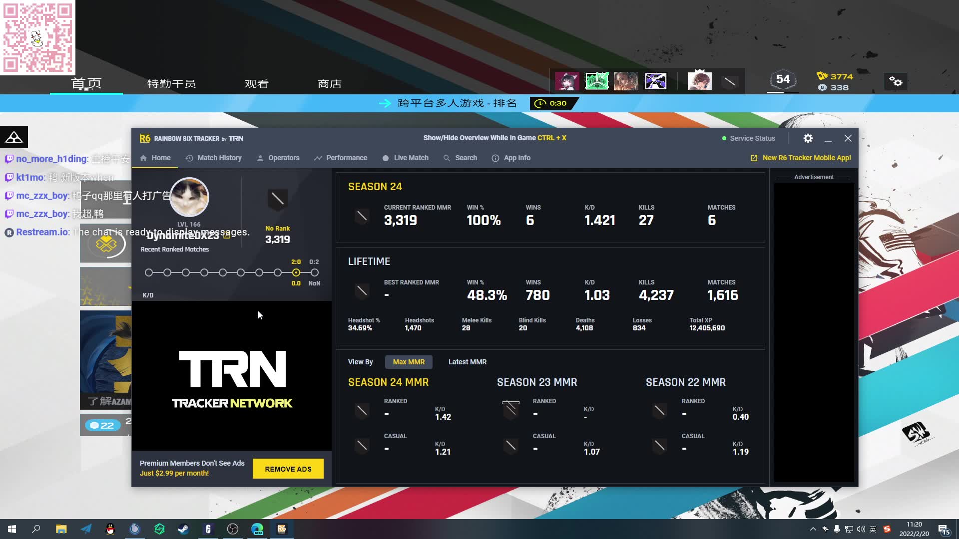
Task: Click the rank badge next to crowned avatar
Action: point(730,81)
